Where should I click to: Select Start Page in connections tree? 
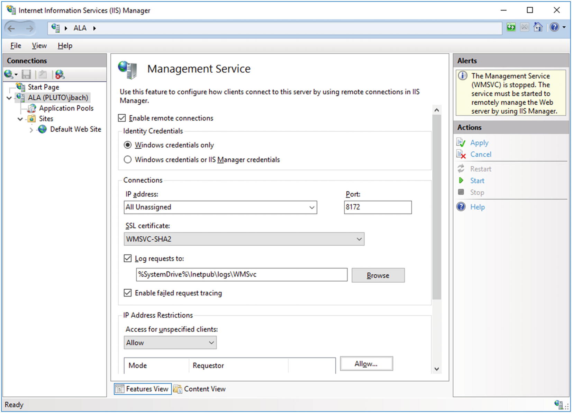(x=43, y=87)
